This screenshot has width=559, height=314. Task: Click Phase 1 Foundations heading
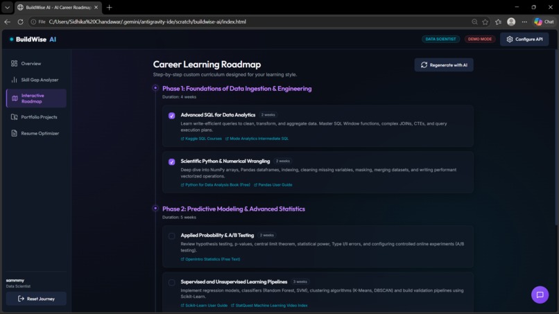point(237,89)
